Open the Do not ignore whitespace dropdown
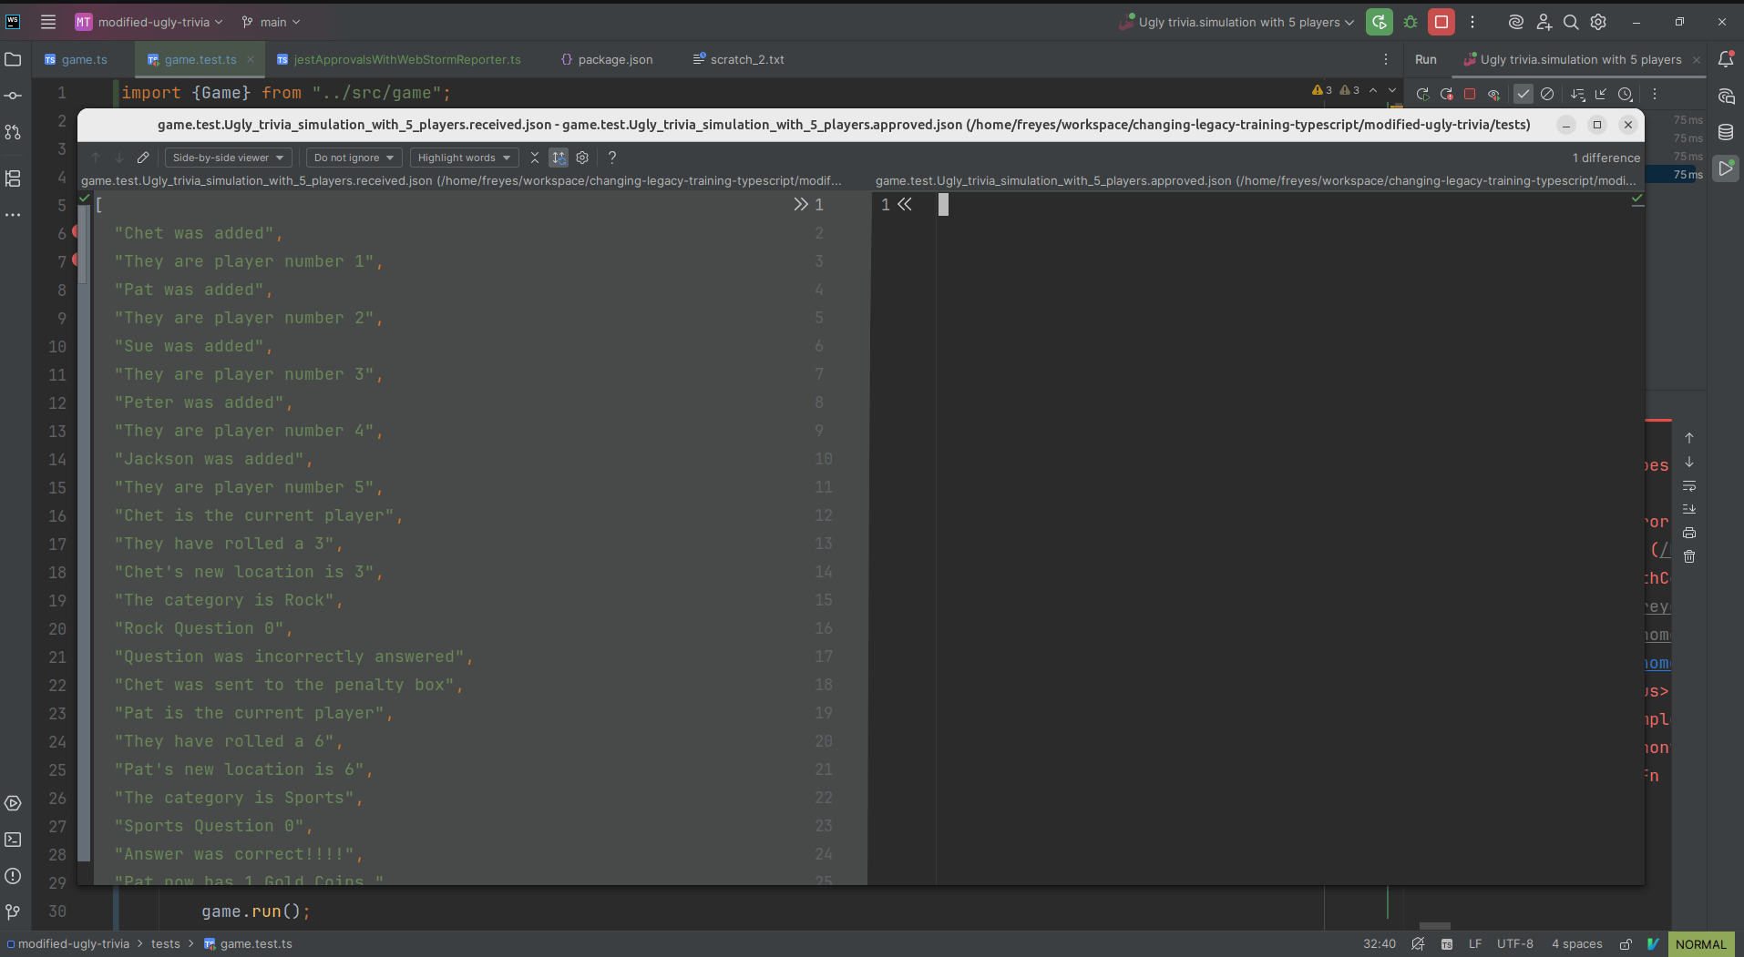Viewport: 1744px width, 957px height. point(354,158)
